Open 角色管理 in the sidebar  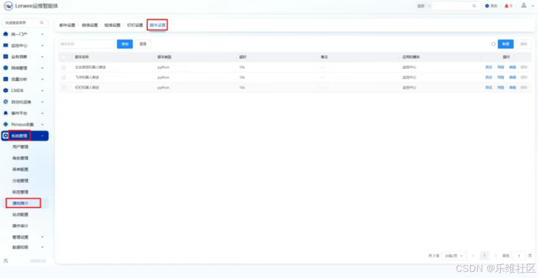tap(20, 158)
